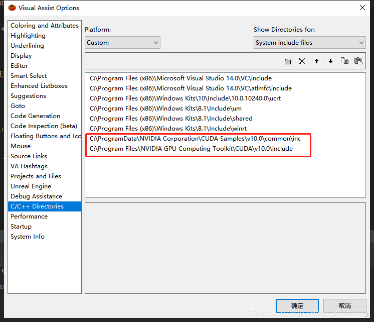This screenshot has width=374, height=322.
Task: Select Unreal Engine category
Action: (45, 186)
